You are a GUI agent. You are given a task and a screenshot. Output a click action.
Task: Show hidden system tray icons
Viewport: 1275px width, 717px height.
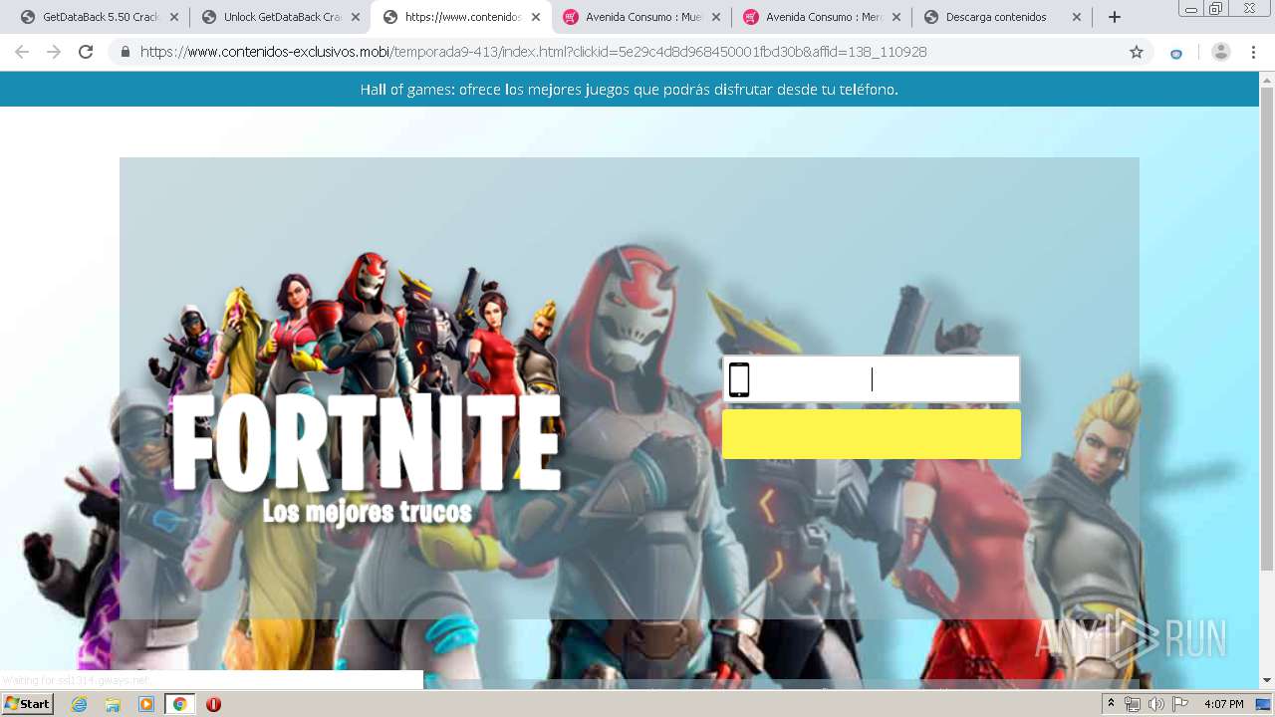[x=1111, y=704]
